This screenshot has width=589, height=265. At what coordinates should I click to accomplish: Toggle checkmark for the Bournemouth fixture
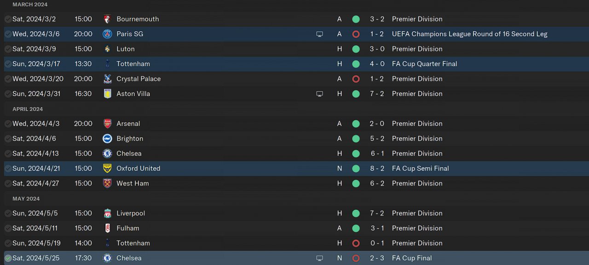click(x=8, y=19)
